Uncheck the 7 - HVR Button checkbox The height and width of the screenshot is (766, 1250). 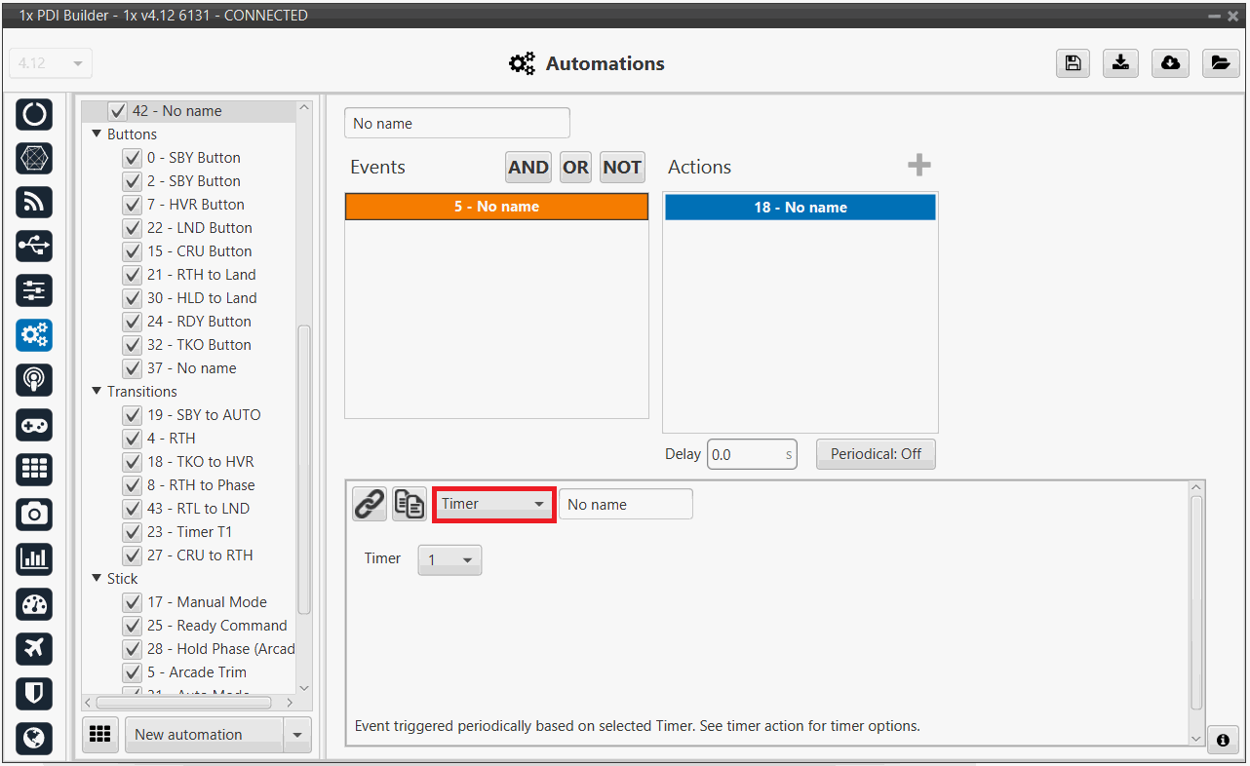click(133, 205)
